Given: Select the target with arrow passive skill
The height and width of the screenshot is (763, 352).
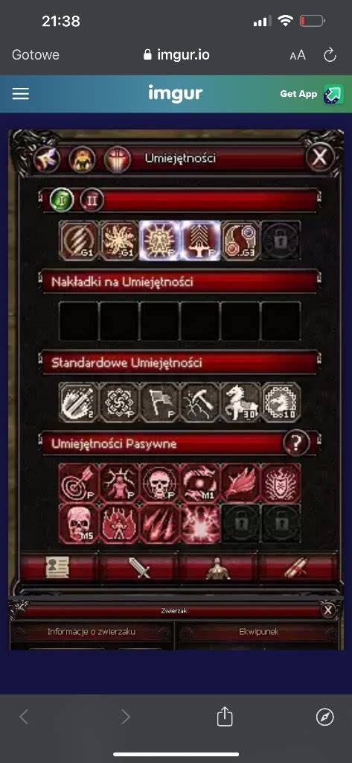Looking at the screenshot, I should (79, 483).
